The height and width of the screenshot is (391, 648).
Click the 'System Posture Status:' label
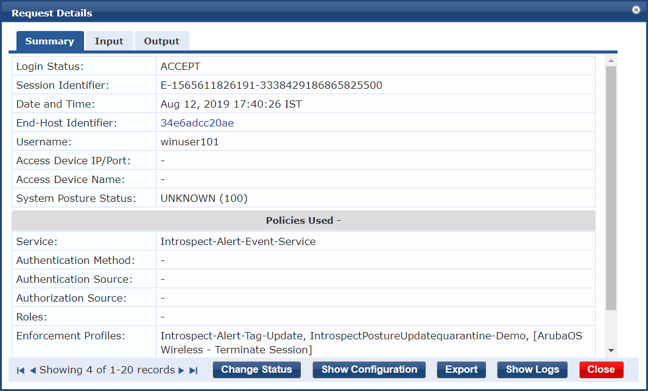[x=76, y=198]
